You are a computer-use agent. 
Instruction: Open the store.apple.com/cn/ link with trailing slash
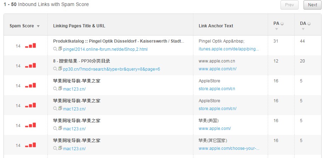[x=217, y=109]
